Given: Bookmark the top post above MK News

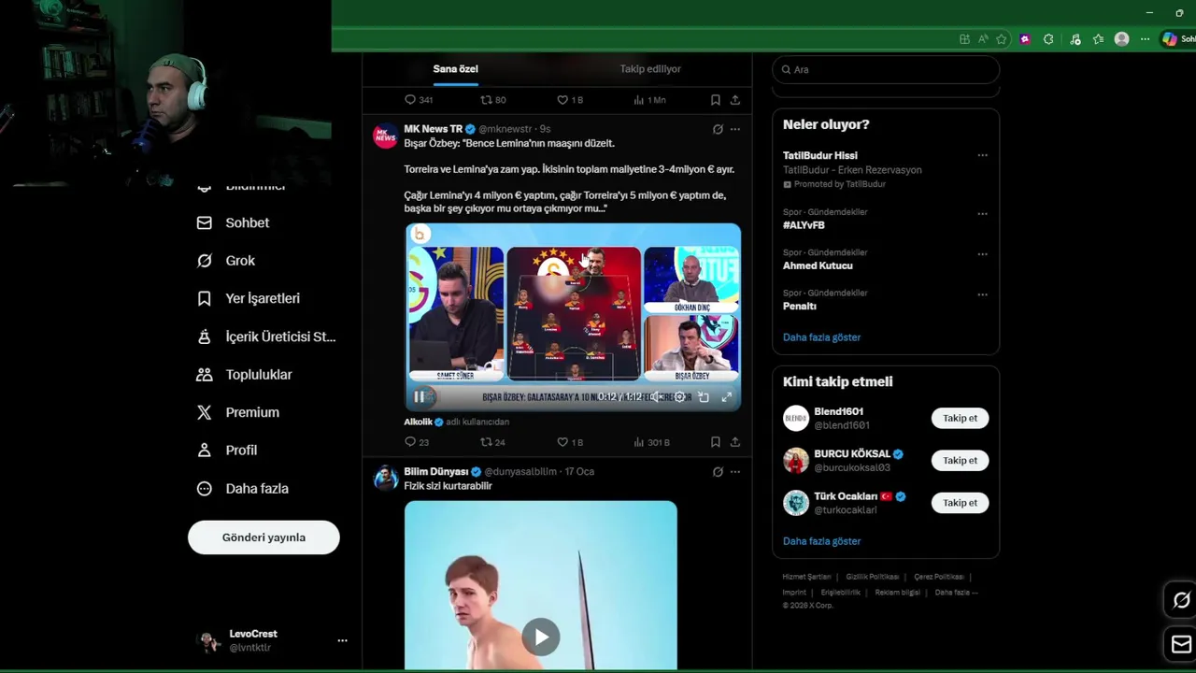Looking at the screenshot, I should 715,100.
